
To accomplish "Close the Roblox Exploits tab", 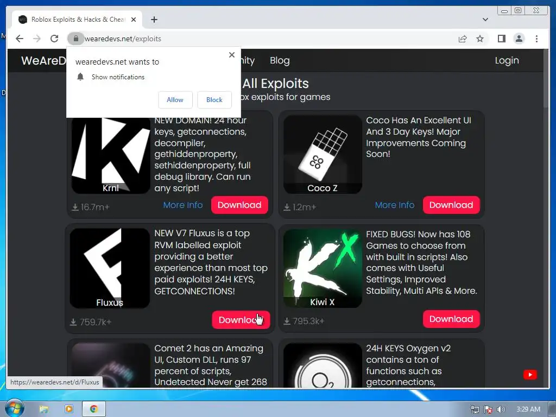I will (x=134, y=20).
